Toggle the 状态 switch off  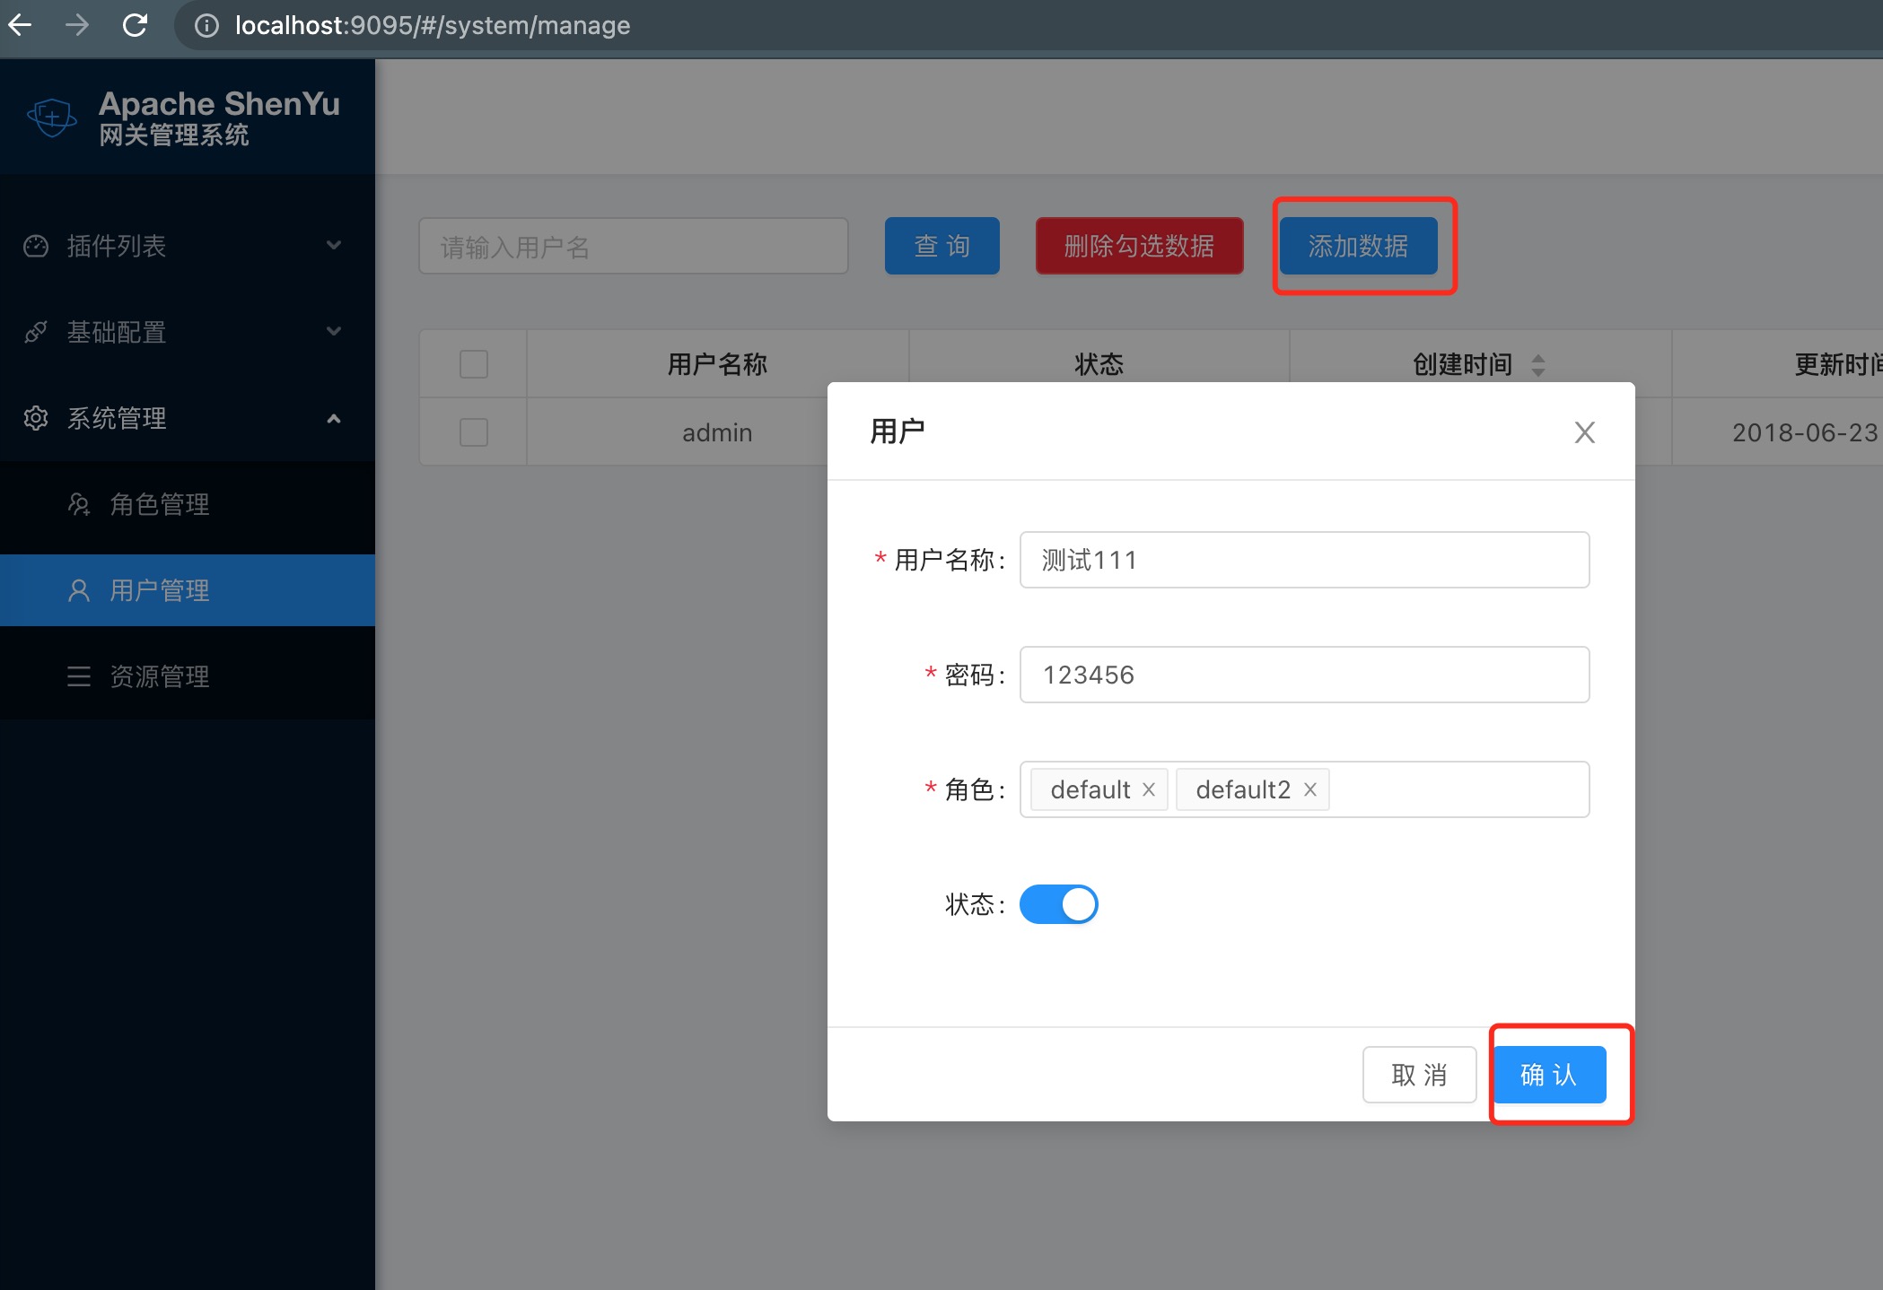(1058, 904)
